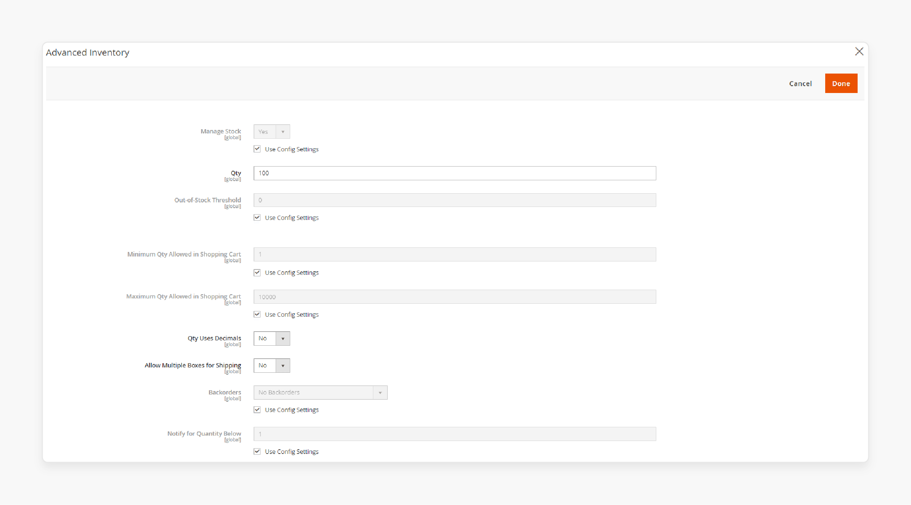The image size is (911, 505).
Task: Click the Out-of-Stock Threshold field
Action: (455, 200)
